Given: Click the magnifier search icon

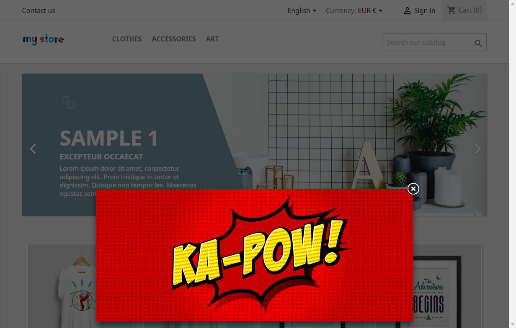Looking at the screenshot, I should pos(478,43).
